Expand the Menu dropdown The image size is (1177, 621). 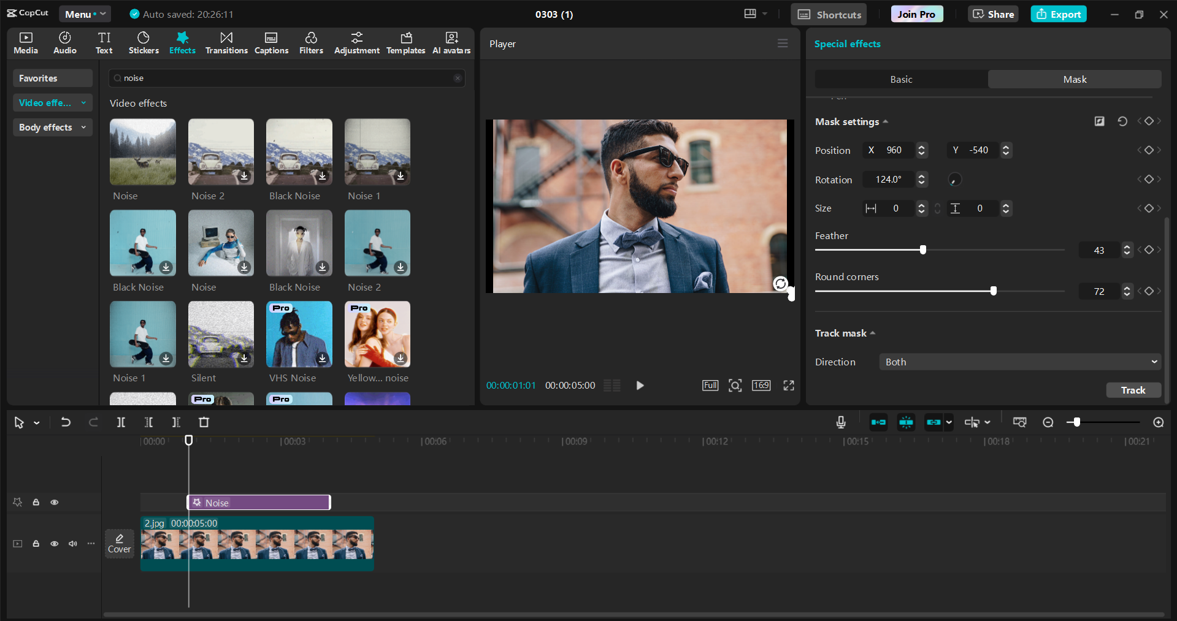click(84, 13)
